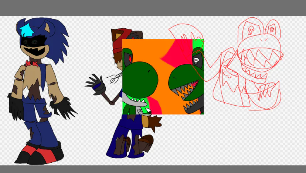Click the red hat on brown-haired character
This screenshot has width=306, height=173.
pyautogui.click(x=122, y=41)
